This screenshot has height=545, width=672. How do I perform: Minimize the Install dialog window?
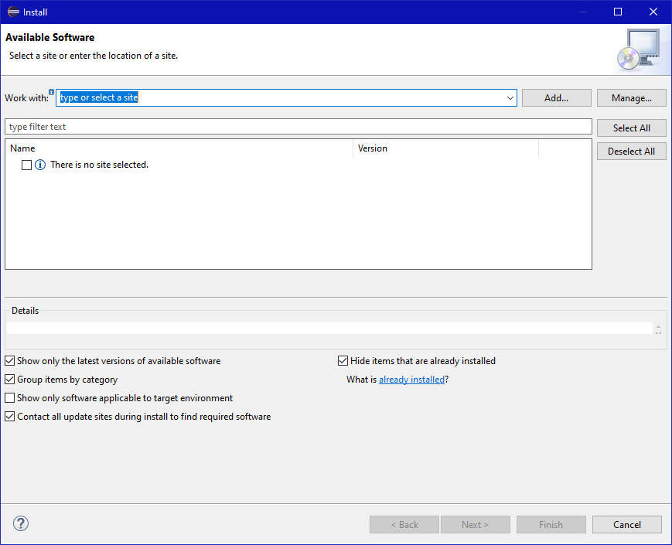(x=582, y=12)
